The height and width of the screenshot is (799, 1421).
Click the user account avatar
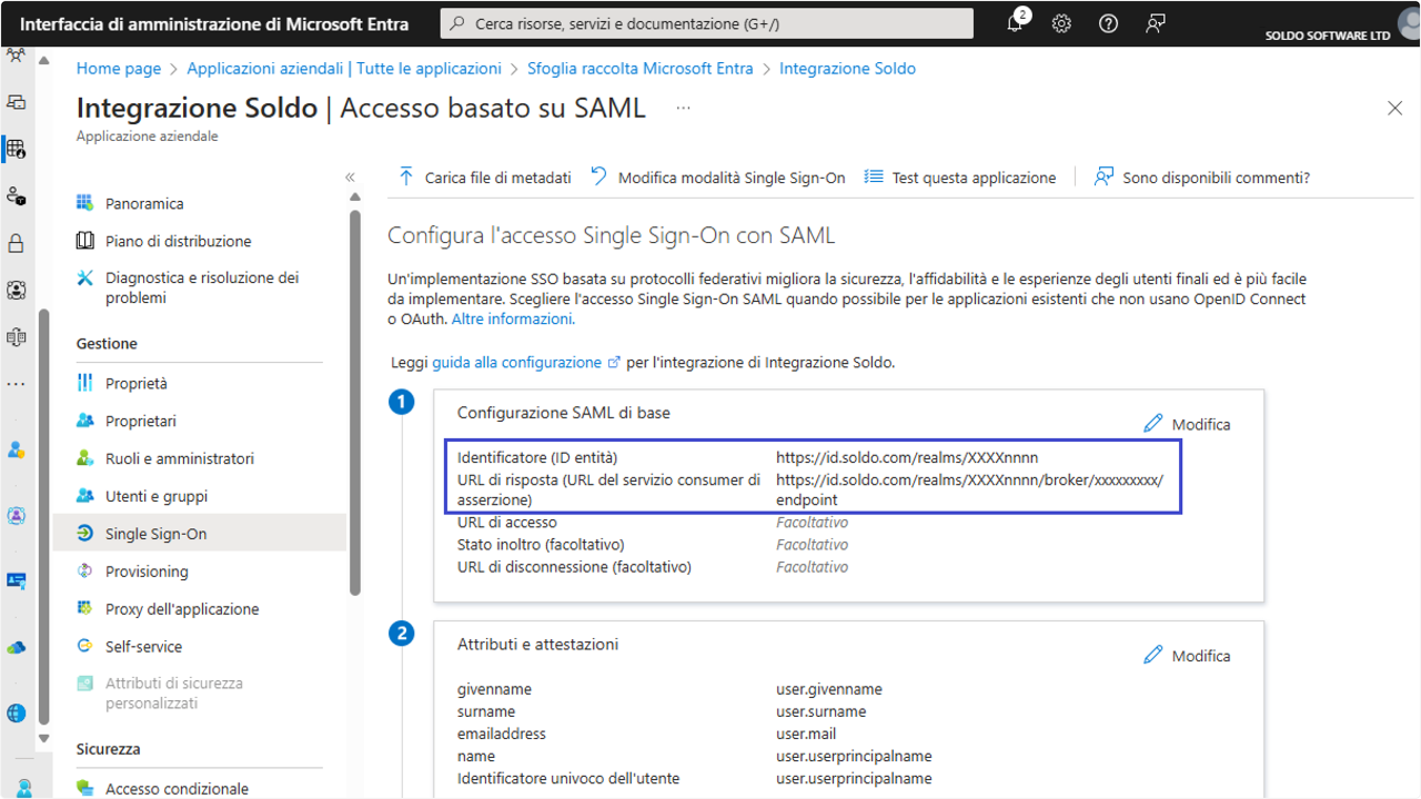pyautogui.click(x=1409, y=23)
